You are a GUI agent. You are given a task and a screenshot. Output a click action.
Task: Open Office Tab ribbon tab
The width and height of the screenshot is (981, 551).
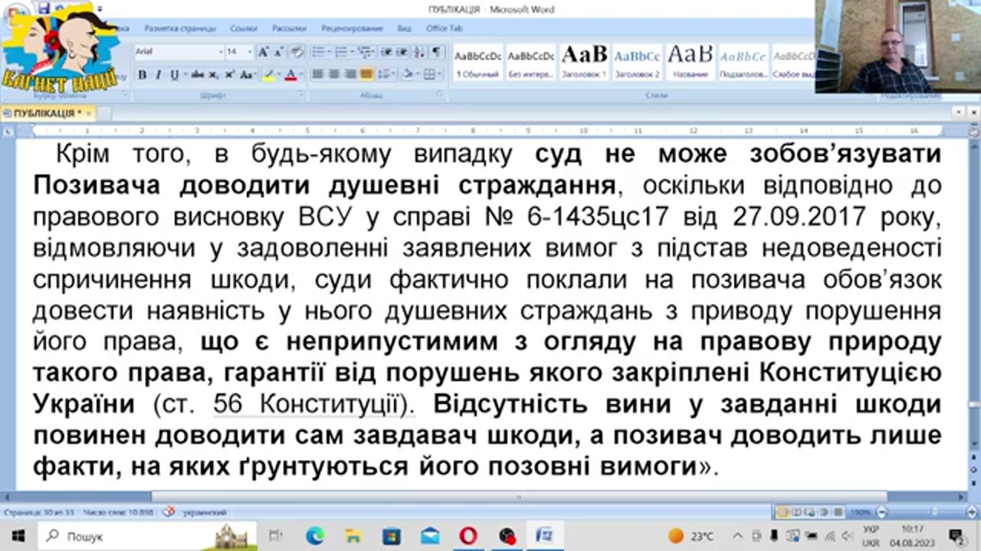click(x=445, y=28)
